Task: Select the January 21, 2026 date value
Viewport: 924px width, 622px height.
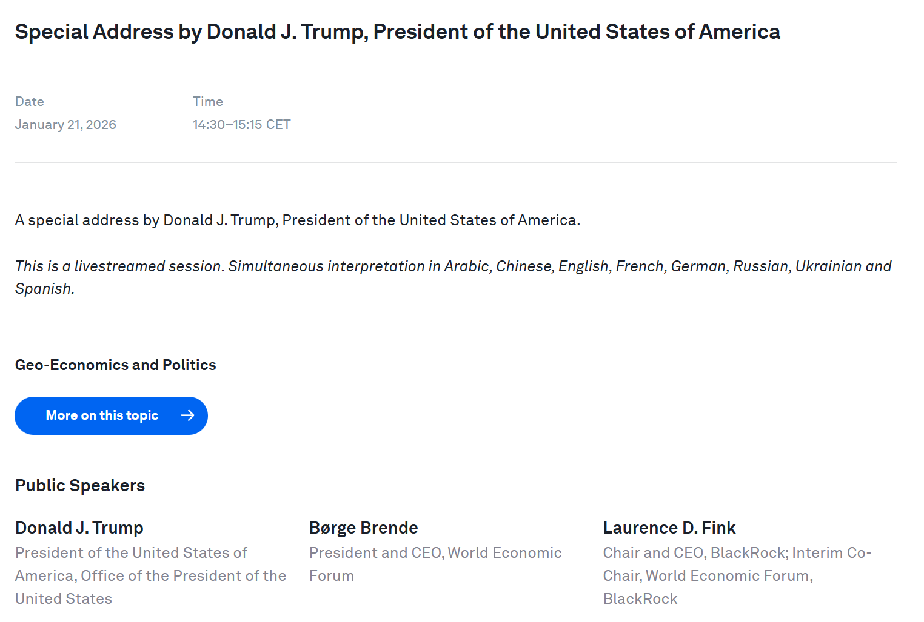Action: point(65,125)
